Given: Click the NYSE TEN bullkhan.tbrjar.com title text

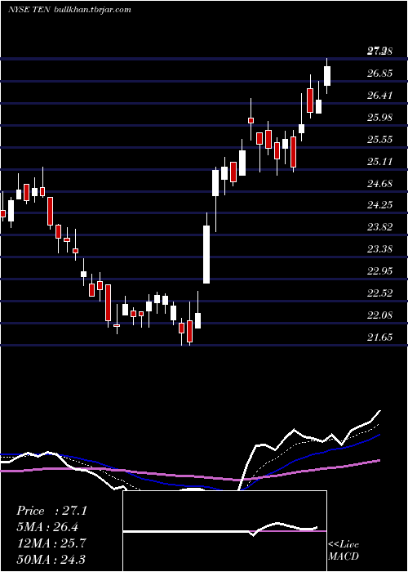Looking at the screenshot, I should 69,10.
